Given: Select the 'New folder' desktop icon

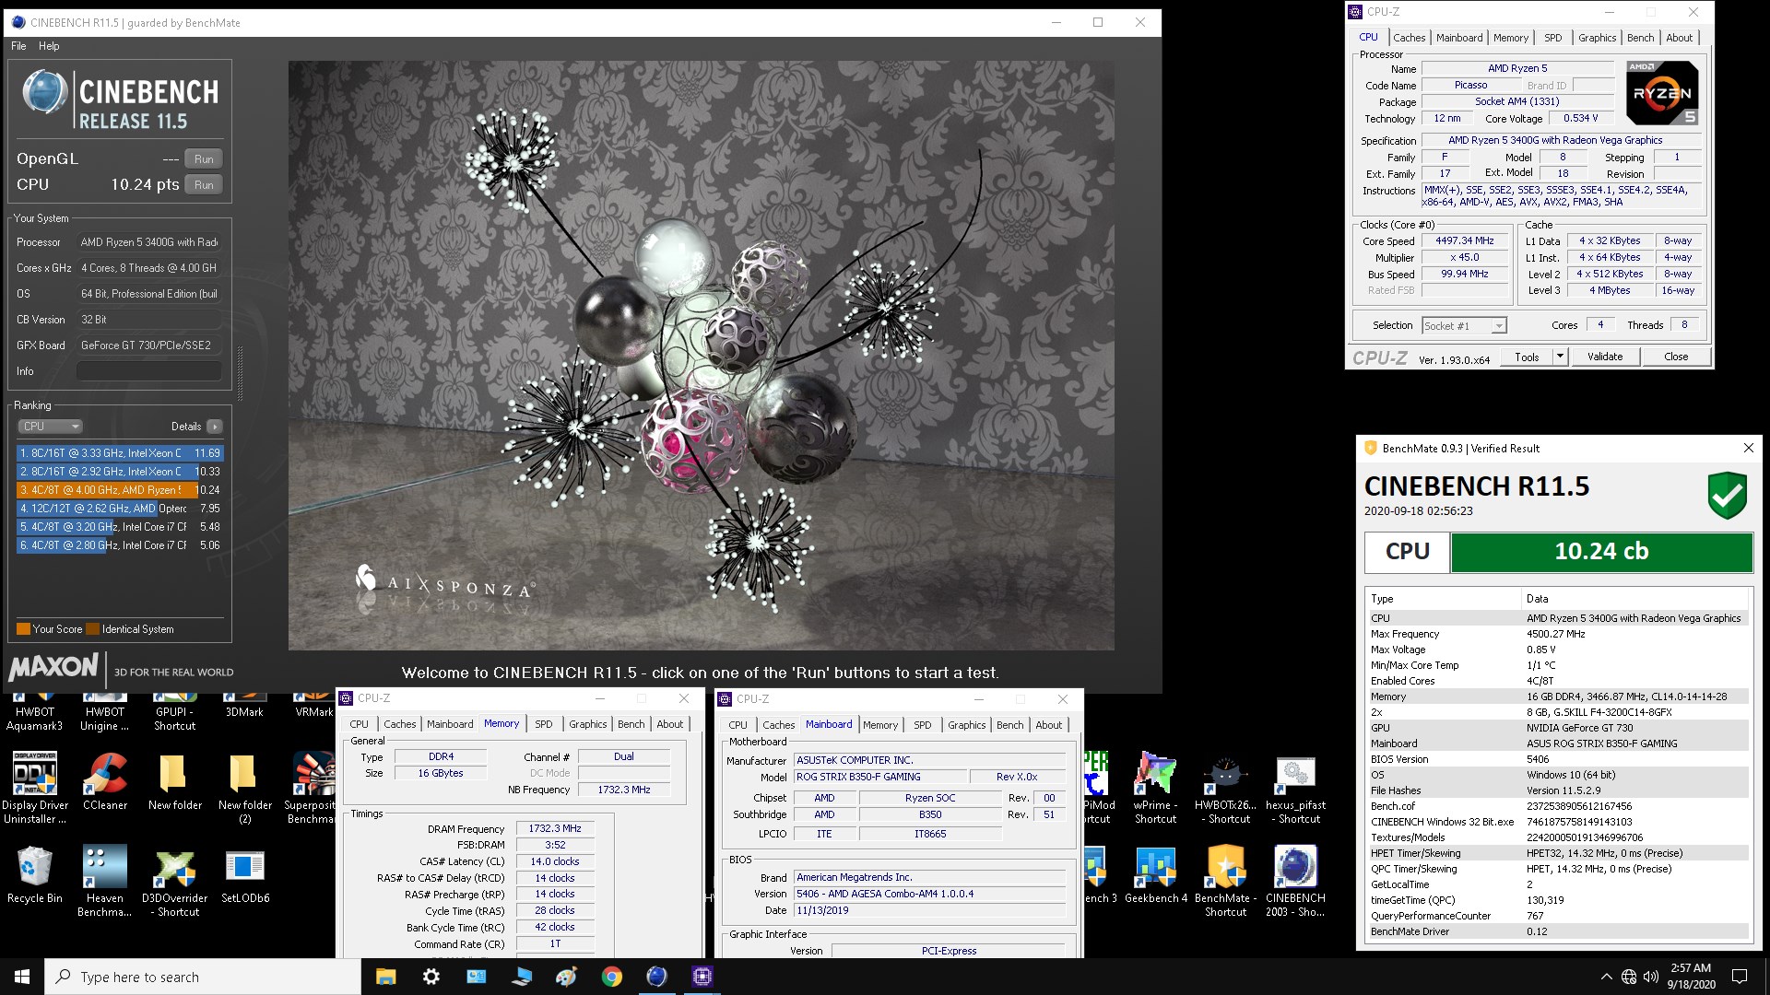Looking at the screenshot, I should 175,780.
